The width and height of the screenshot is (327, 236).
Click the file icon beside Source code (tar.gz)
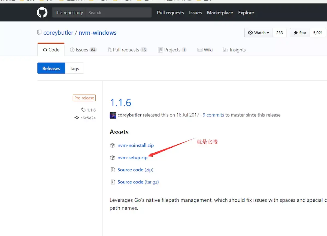(113, 182)
